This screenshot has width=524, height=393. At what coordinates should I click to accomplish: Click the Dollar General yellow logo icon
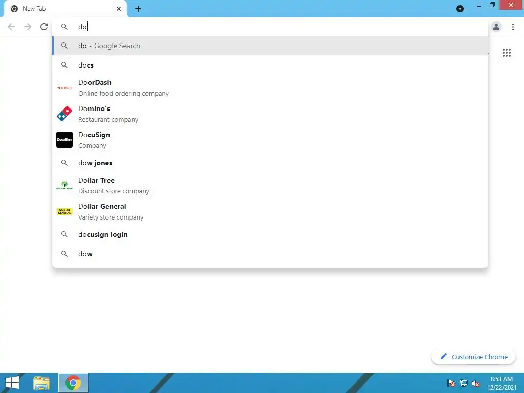[x=64, y=211]
